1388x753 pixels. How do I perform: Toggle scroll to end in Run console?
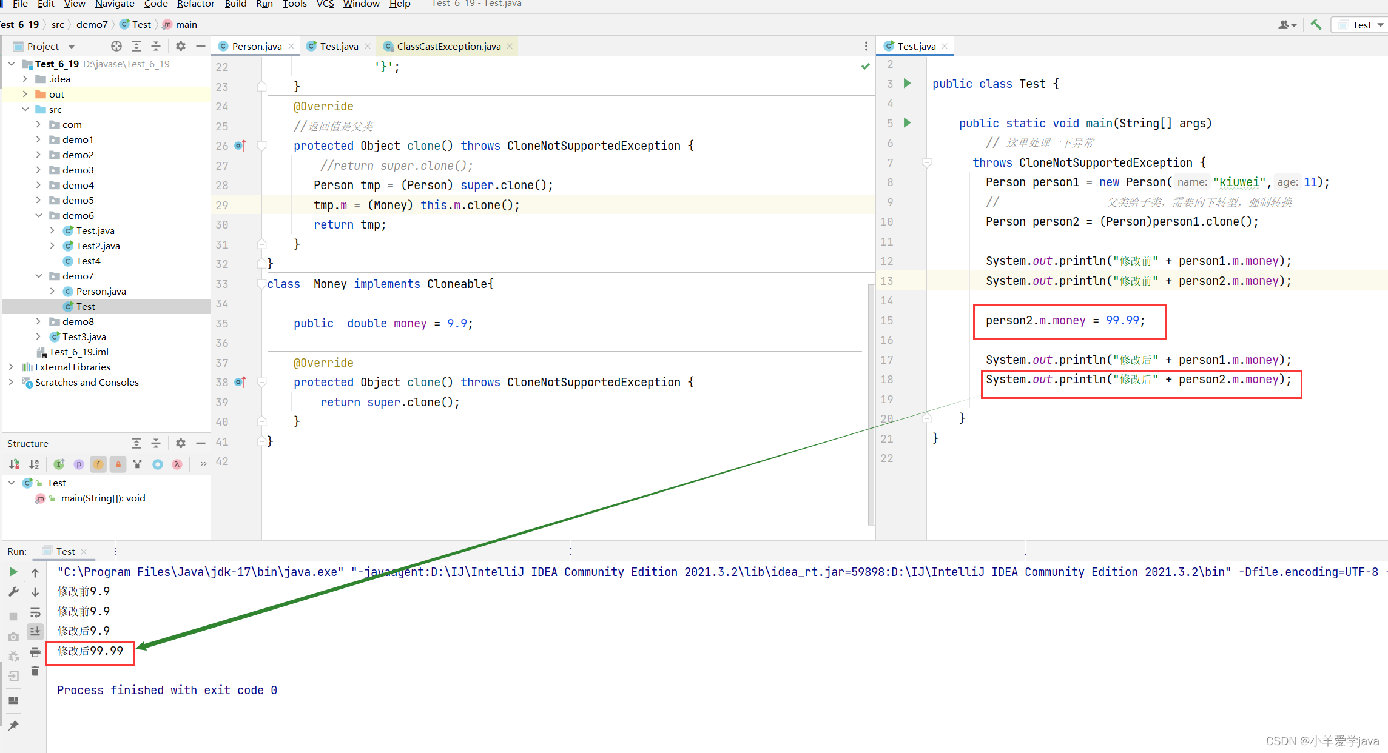click(35, 632)
